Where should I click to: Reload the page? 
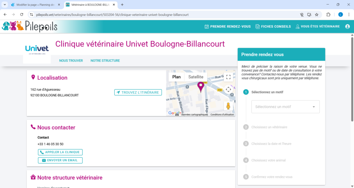click(x=22, y=15)
